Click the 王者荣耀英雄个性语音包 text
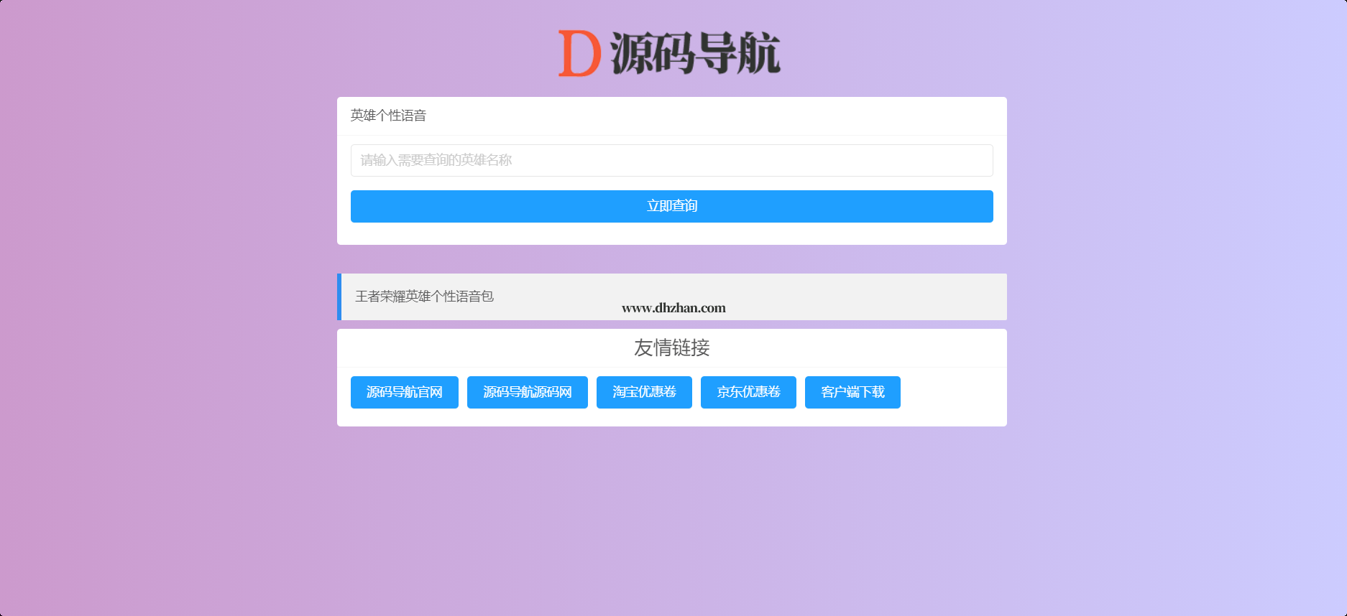 pos(424,297)
